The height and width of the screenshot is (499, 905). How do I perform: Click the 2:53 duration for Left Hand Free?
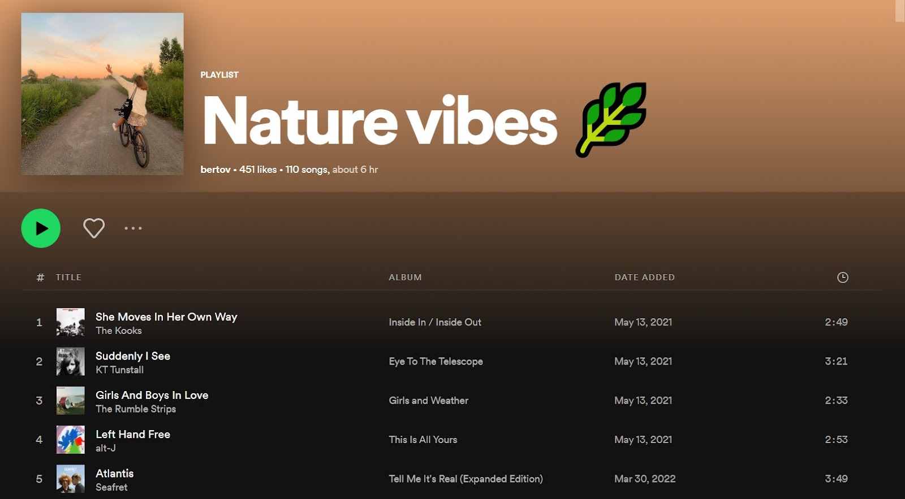(x=836, y=439)
